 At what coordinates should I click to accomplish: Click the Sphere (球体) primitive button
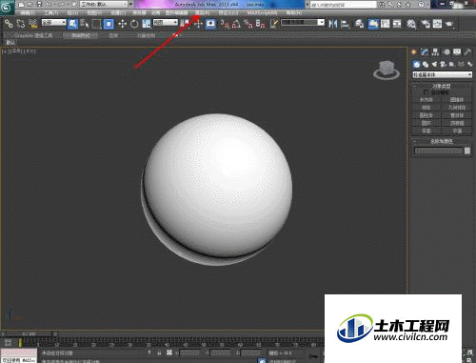tap(426, 108)
